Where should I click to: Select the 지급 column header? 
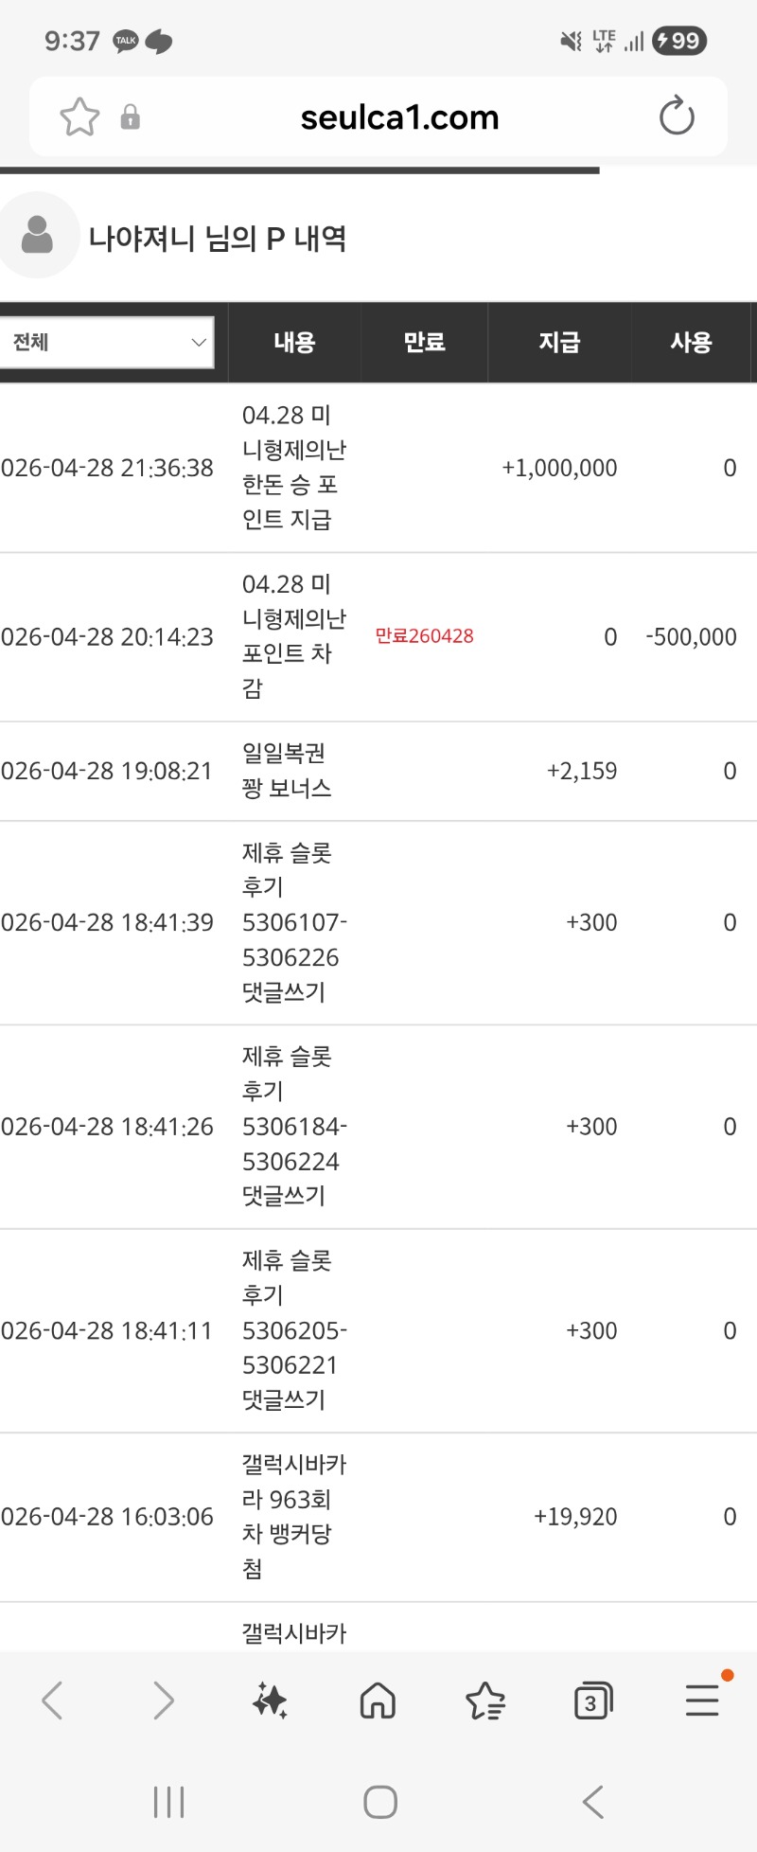point(559,342)
